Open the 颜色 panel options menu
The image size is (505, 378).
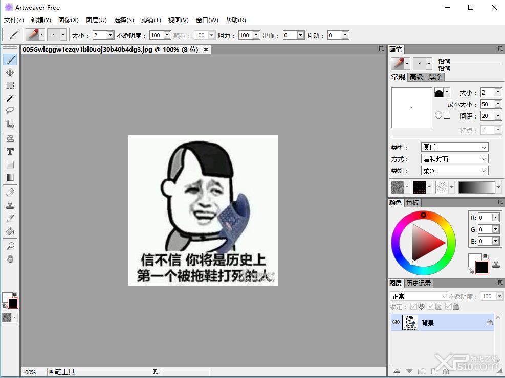click(x=500, y=202)
